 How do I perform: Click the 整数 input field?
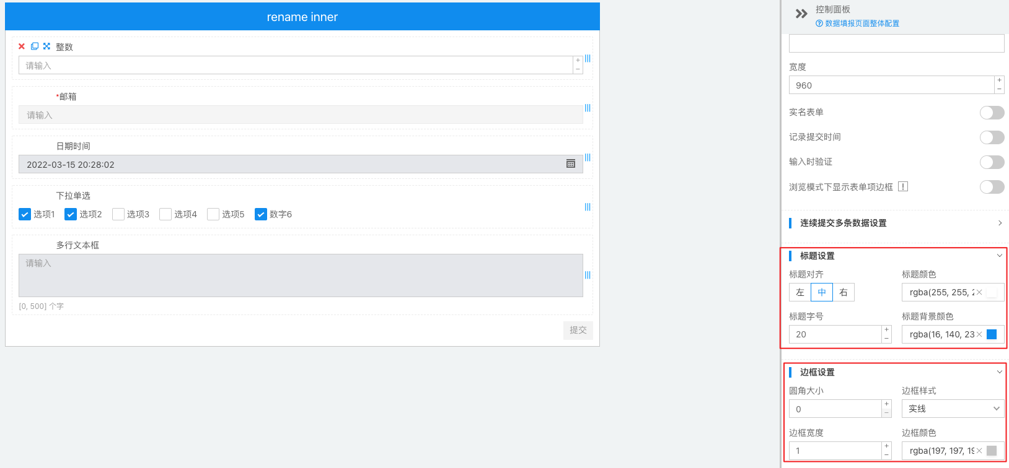tap(296, 65)
